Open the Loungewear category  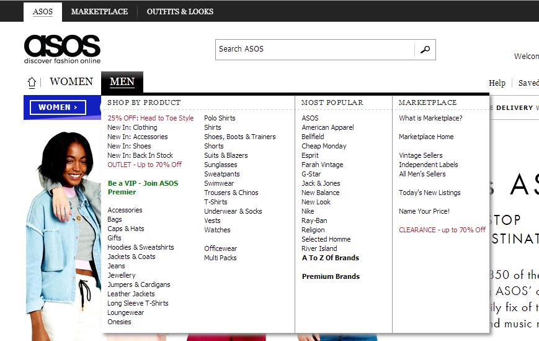[x=125, y=312]
